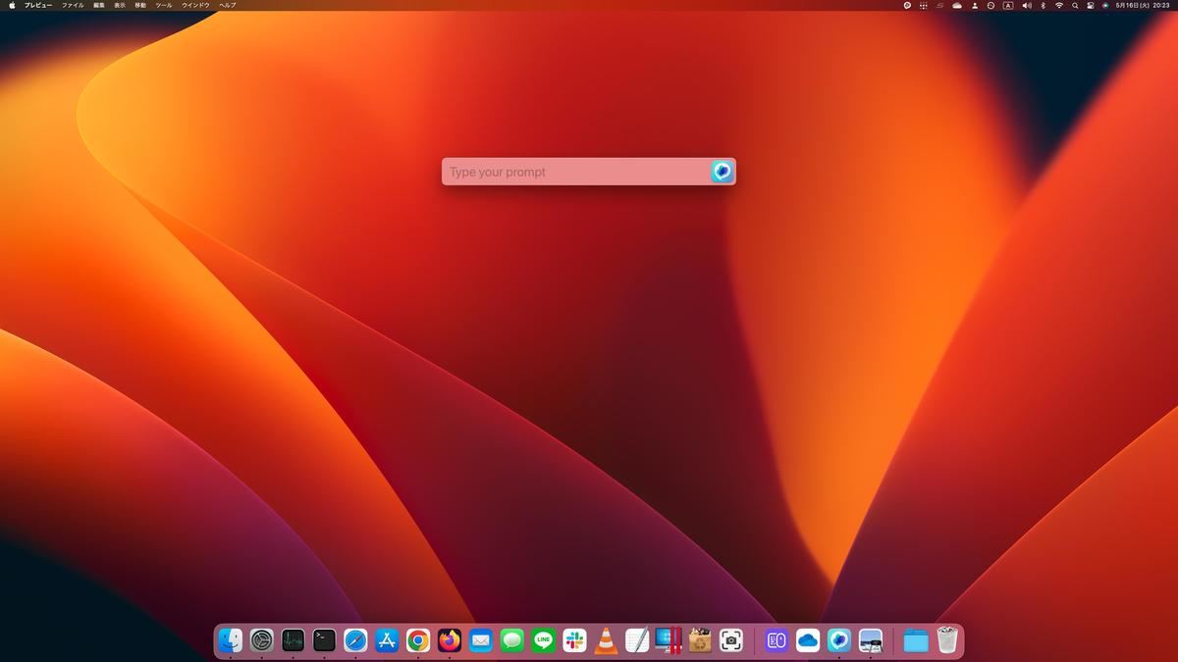Click the date and time 5月16日(火) 20:23
Image resolution: width=1178 pixels, height=662 pixels.
[x=1143, y=5]
